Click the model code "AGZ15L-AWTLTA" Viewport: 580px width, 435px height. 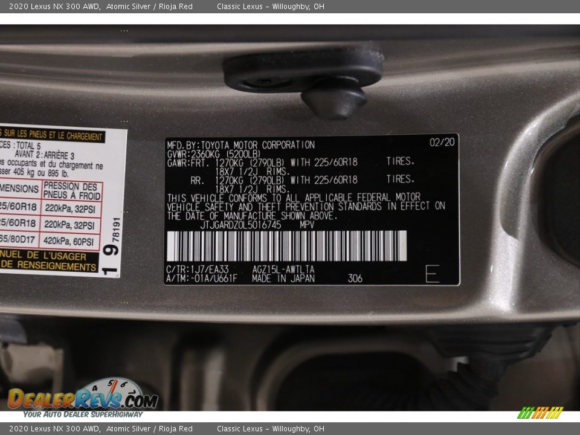283,269
